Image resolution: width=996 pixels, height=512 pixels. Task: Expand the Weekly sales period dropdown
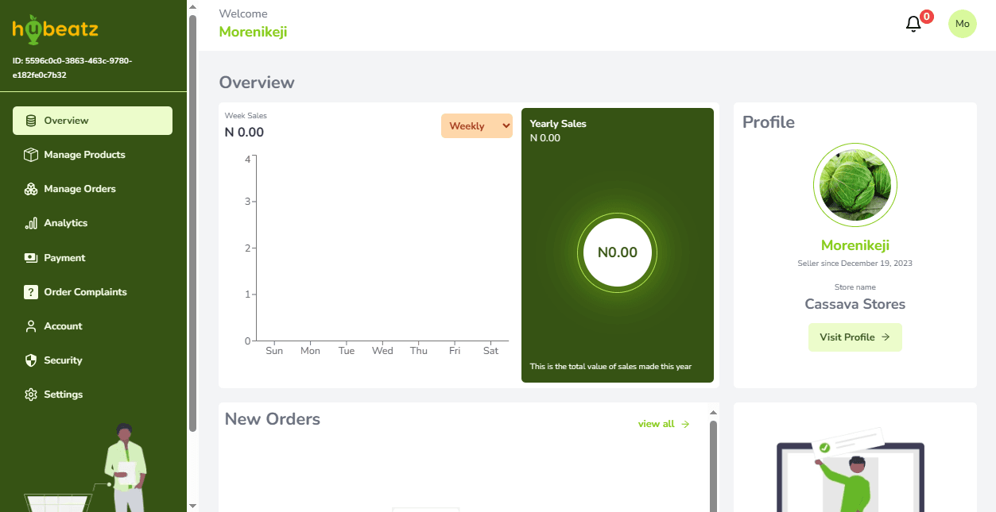click(x=477, y=125)
